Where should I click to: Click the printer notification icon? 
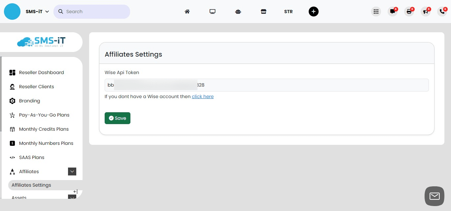[x=409, y=12]
